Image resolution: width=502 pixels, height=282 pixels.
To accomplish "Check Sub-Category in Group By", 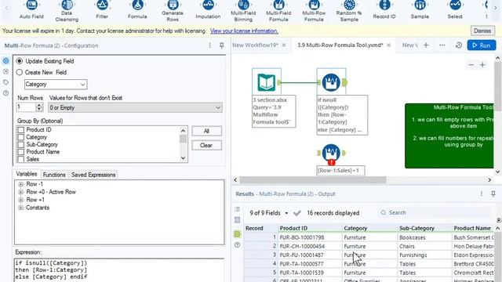I will click(x=21, y=144).
